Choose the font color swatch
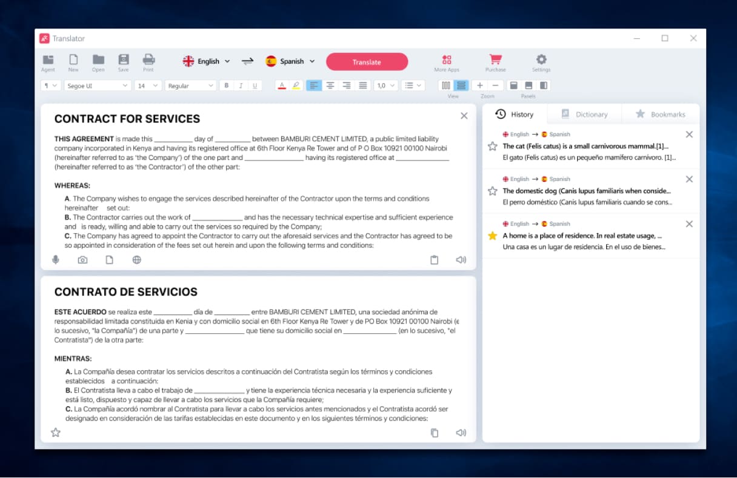Screen dimensions: 737x478 pyautogui.click(x=282, y=85)
